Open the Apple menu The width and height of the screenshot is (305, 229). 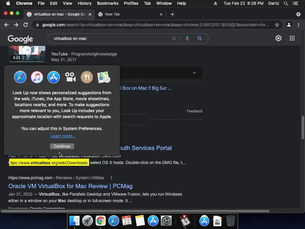[x=8, y=3]
